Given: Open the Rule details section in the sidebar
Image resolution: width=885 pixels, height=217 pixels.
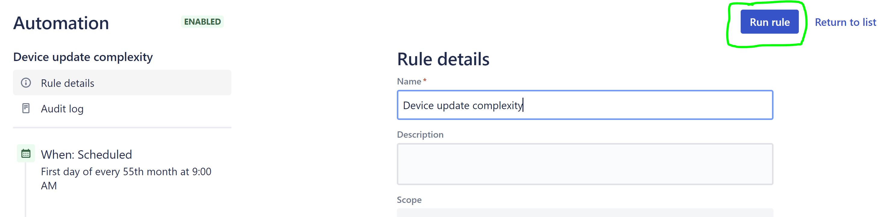Looking at the screenshot, I should coord(67,83).
